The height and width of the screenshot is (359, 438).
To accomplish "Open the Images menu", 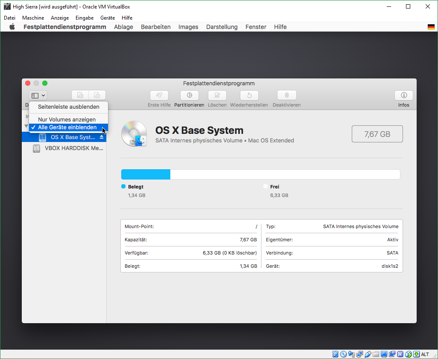I will tap(188, 27).
